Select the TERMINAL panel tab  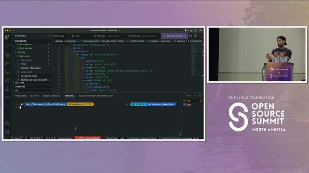[x=70, y=96]
